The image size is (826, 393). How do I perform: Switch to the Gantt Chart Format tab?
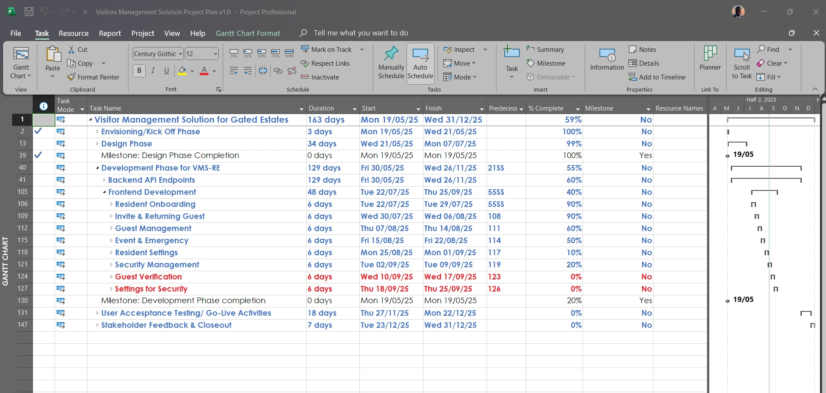coord(248,33)
